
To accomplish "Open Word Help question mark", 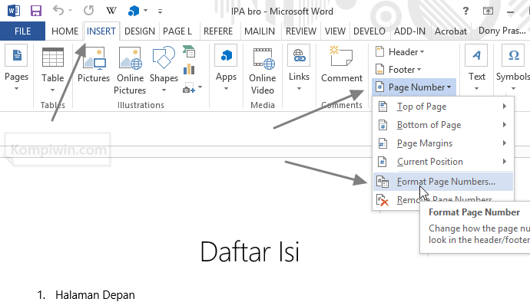I will point(465,11).
